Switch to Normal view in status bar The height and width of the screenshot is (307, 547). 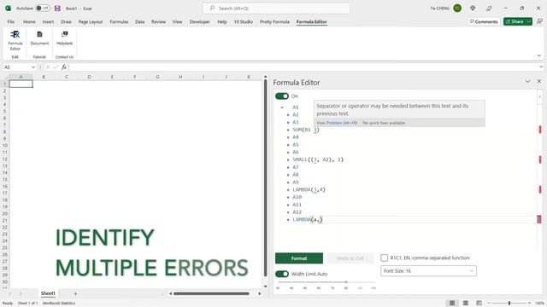[452, 304]
